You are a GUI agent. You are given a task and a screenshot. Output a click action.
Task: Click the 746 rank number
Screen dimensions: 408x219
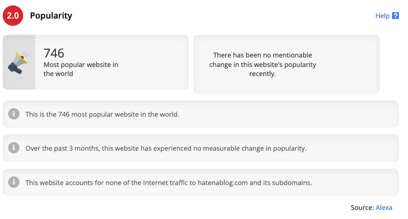[x=54, y=53]
